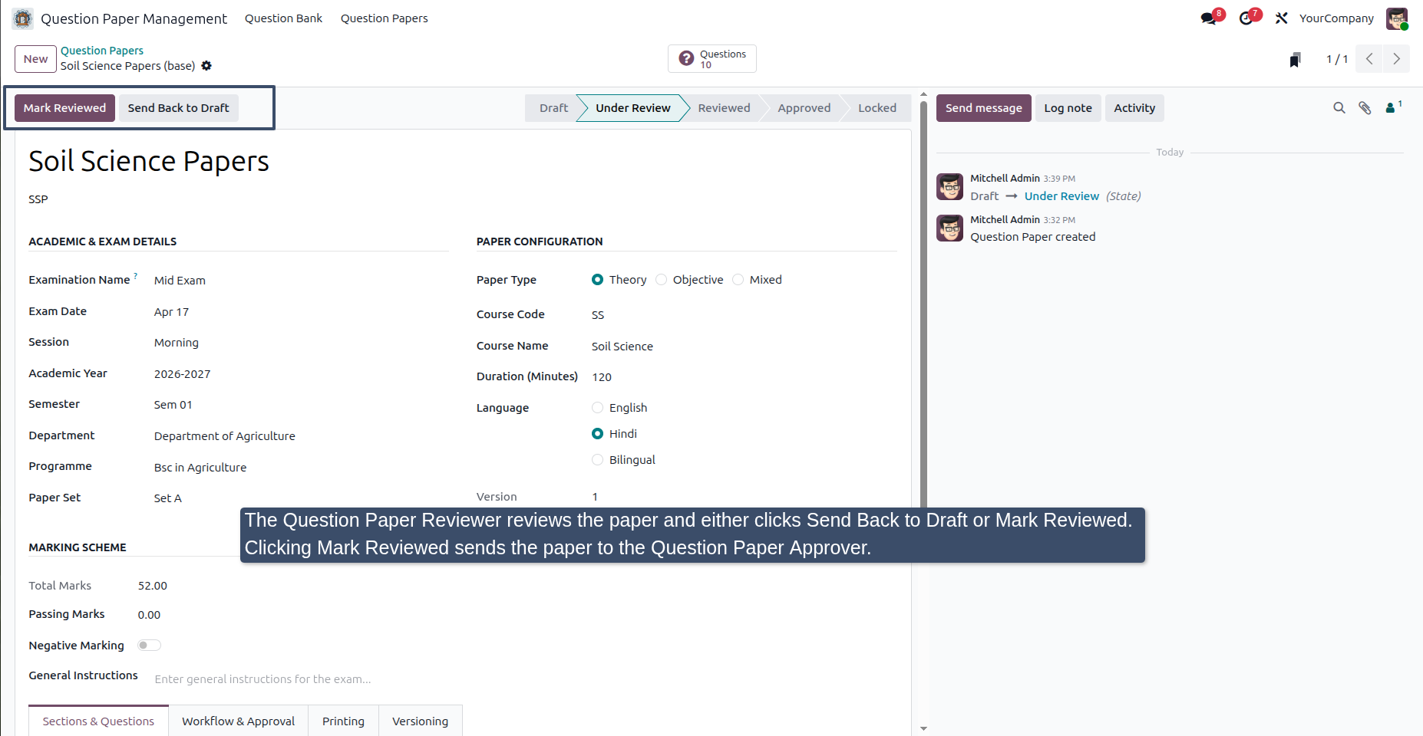The image size is (1423, 736).
Task: Click Mitchell Admin avatar on paper created message
Action: coord(949,228)
